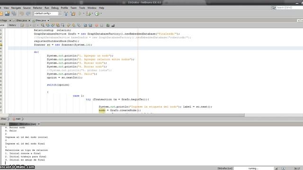Viewport: 303px width, 170px height.
Task: Click the Build Project hammer icon
Action: pos(66,14)
